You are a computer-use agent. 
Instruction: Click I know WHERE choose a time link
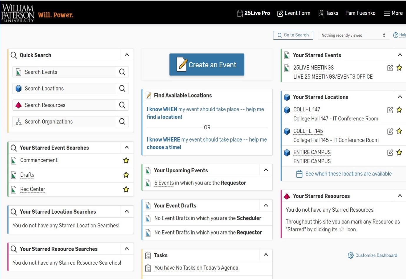tap(207, 143)
